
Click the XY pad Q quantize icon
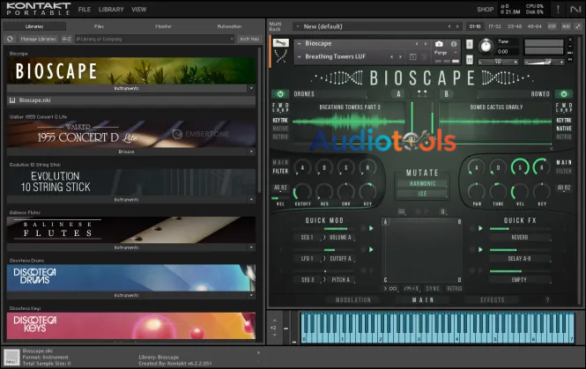(x=443, y=211)
